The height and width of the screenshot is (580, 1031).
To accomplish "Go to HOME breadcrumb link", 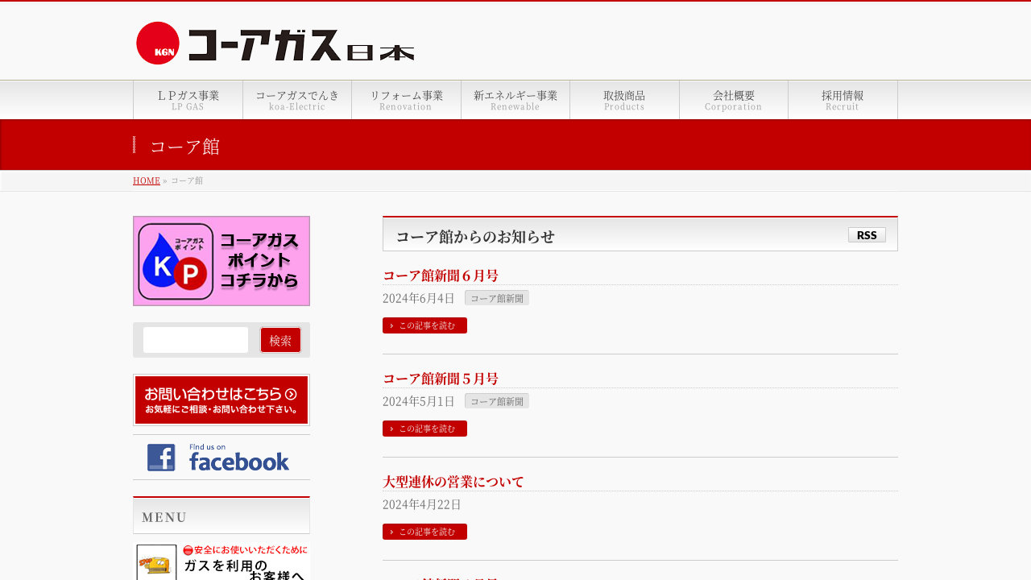I will 147,180.
